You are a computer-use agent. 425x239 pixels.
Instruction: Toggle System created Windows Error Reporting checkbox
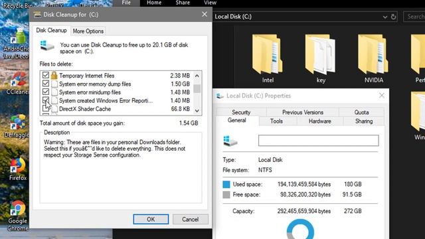click(46, 100)
